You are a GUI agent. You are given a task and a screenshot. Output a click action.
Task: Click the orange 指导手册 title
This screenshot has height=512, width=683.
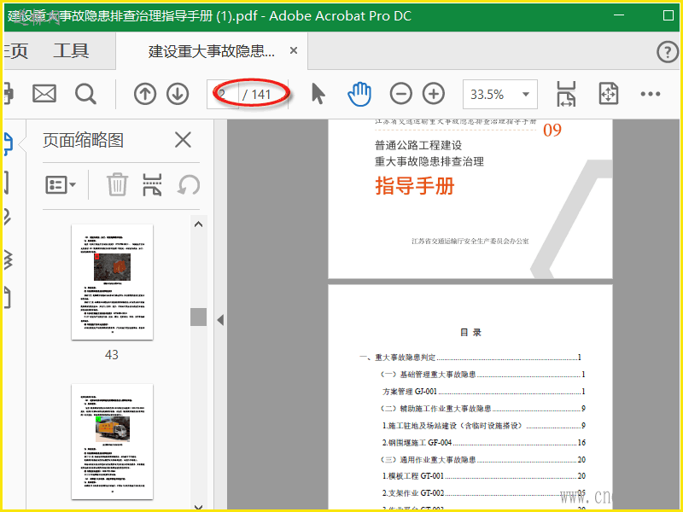[x=415, y=186]
